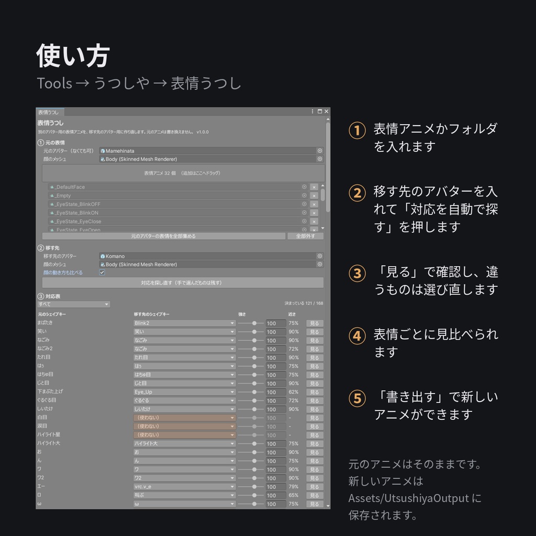Click 元のアバターの表情を全部集める button
Viewport: 536px width, 536px height.
click(x=164, y=236)
